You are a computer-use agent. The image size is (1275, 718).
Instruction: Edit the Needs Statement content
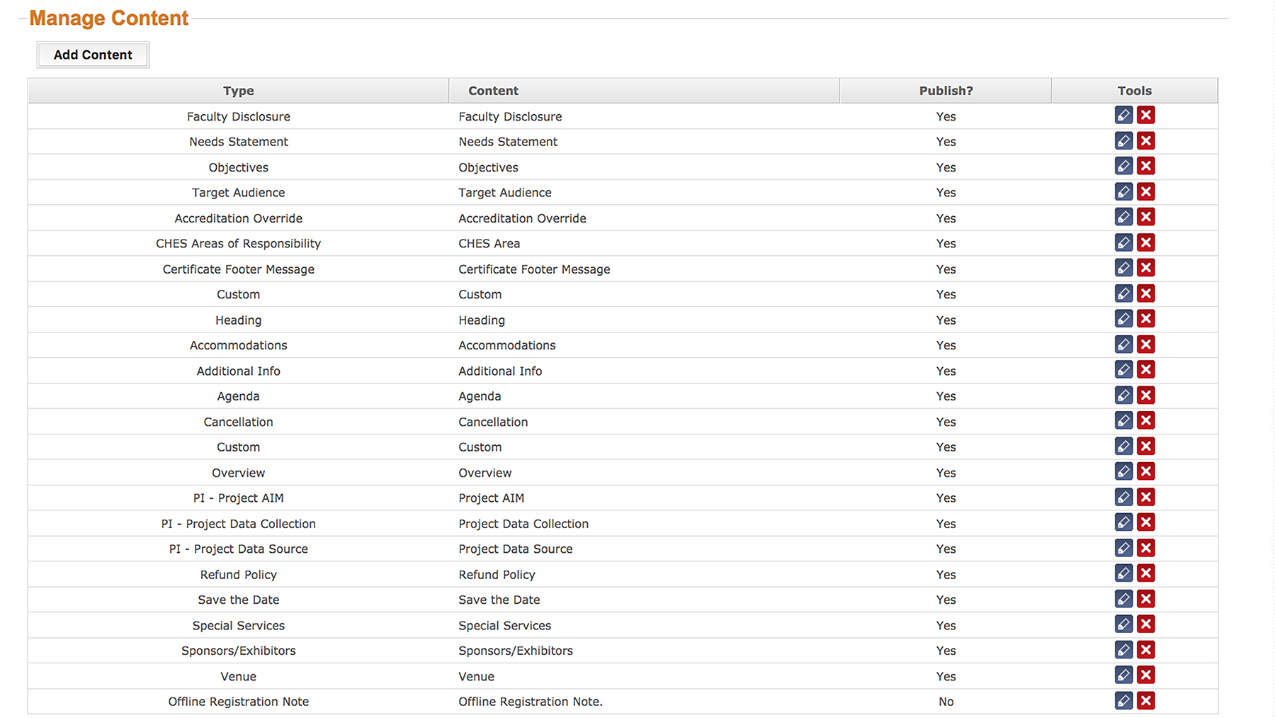[x=1123, y=141]
